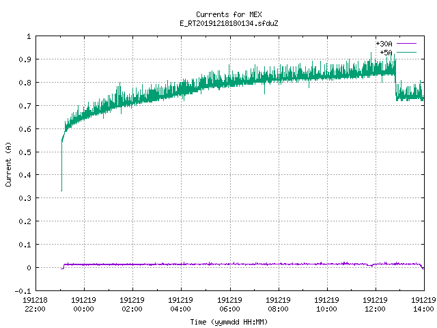Click the y-axis tick value -0.1
The width and height of the screenshot is (437, 328).
[23, 291]
